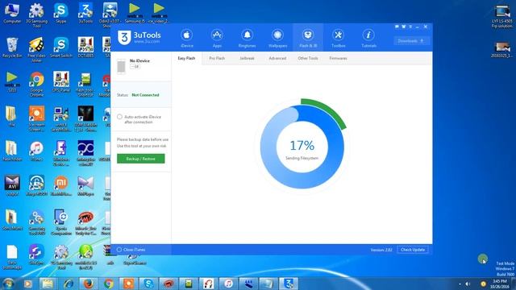Open the Recycle Bin on desktop
This screenshot has height=290, width=516.
12,48
